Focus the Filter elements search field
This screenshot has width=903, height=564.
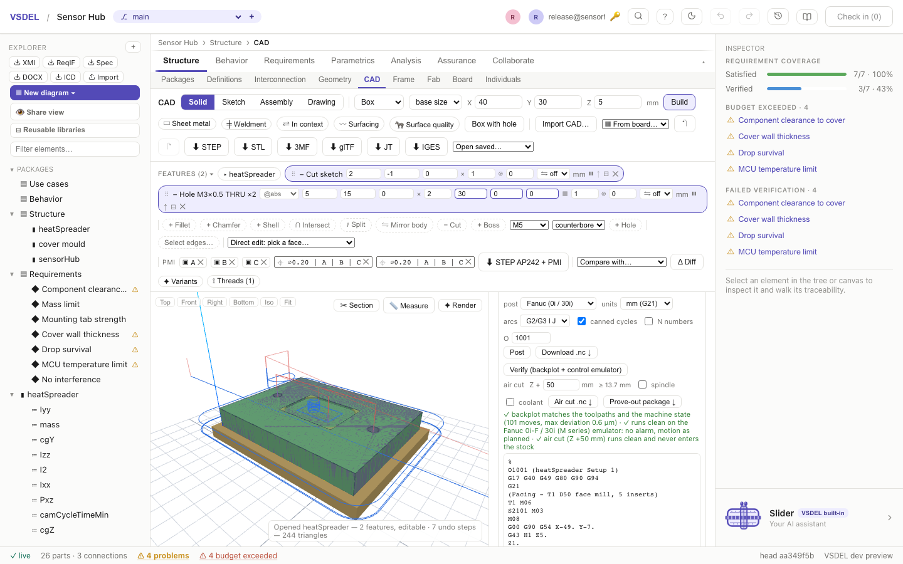pyautogui.click(x=75, y=149)
